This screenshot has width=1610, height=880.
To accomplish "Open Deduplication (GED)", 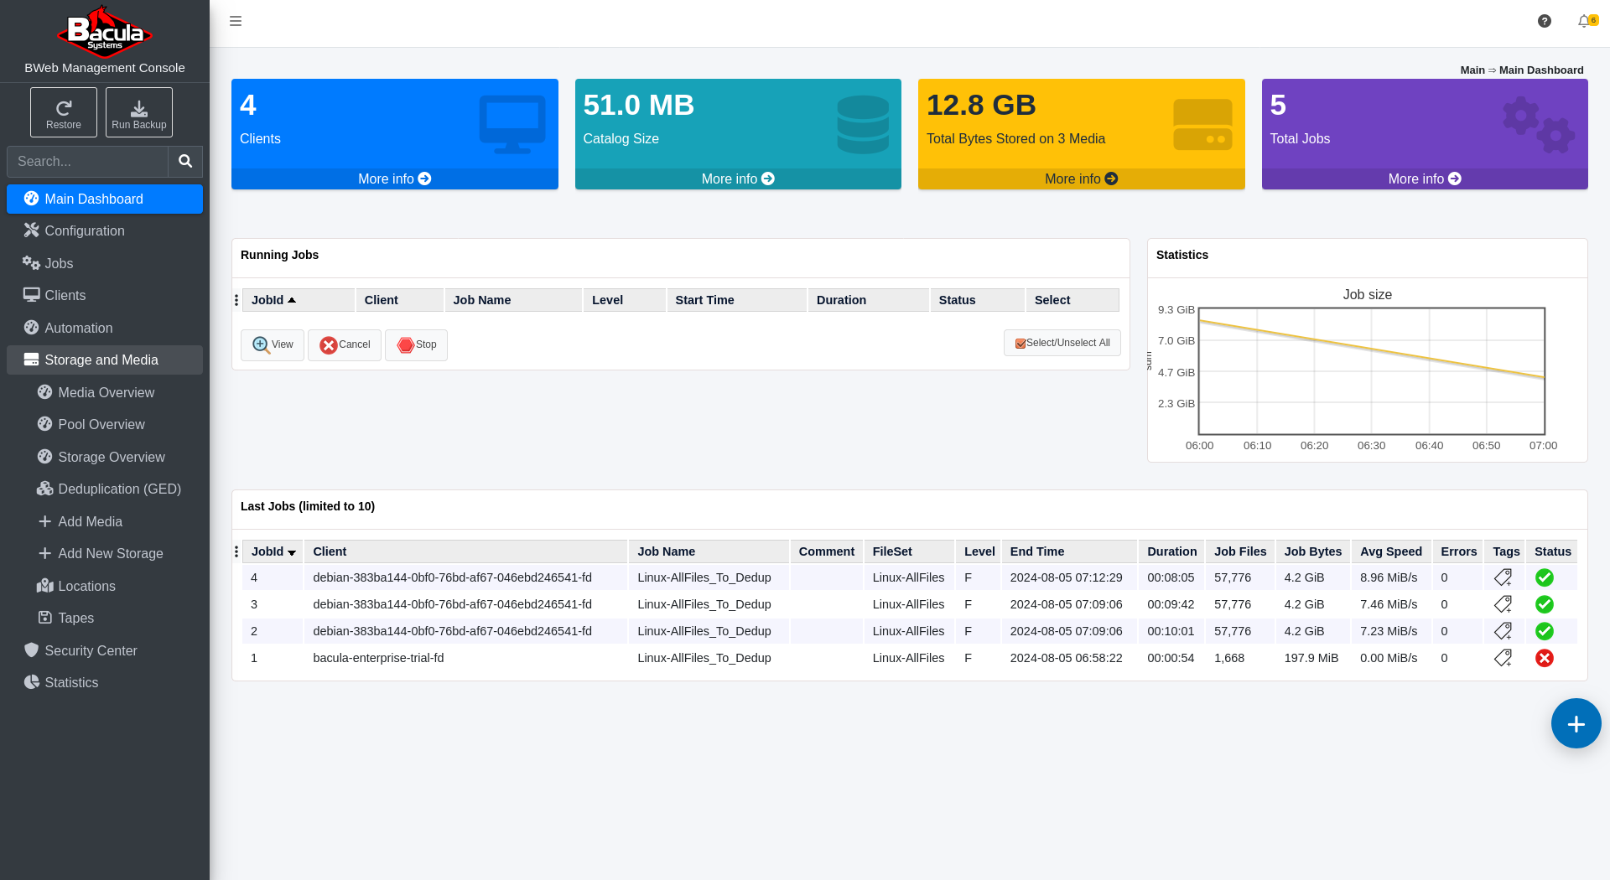I will point(105,489).
